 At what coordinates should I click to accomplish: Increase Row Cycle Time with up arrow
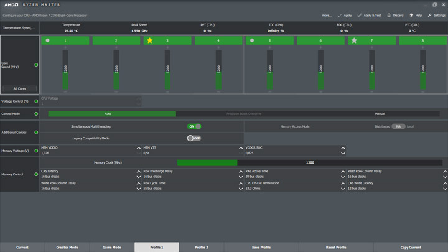[x=241, y=184]
